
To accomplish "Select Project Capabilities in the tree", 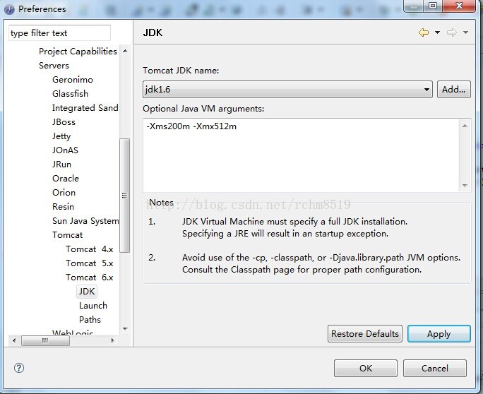I will [78, 51].
